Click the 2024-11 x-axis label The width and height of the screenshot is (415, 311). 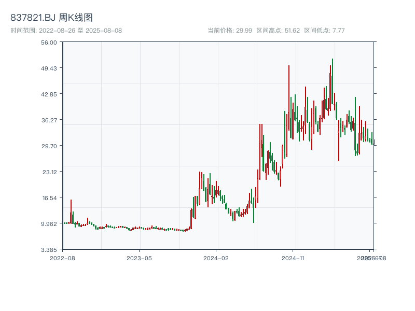(293, 258)
